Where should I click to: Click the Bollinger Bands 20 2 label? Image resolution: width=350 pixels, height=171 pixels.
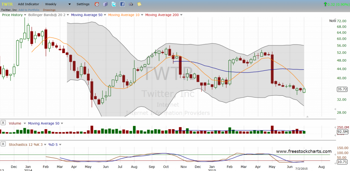(47, 15)
